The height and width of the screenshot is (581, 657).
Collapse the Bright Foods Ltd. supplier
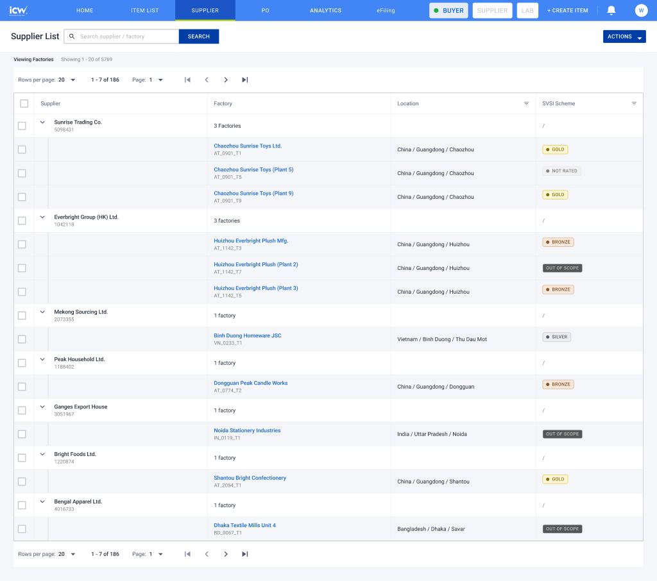(x=42, y=454)
